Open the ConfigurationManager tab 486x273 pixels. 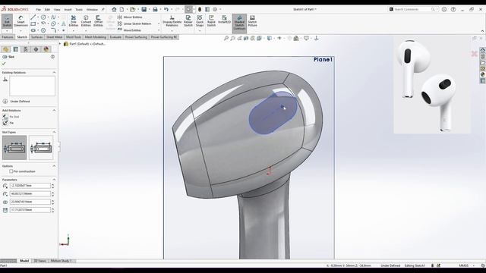point(26,49)
